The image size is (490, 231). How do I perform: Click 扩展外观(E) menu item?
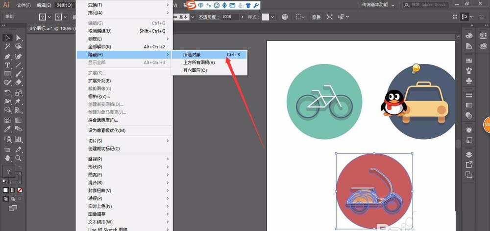click(x=124, y=81)
